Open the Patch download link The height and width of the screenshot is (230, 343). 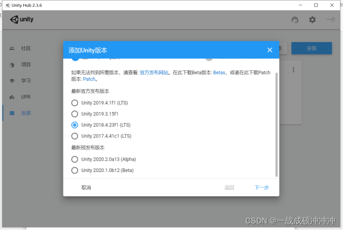(89, 79)
